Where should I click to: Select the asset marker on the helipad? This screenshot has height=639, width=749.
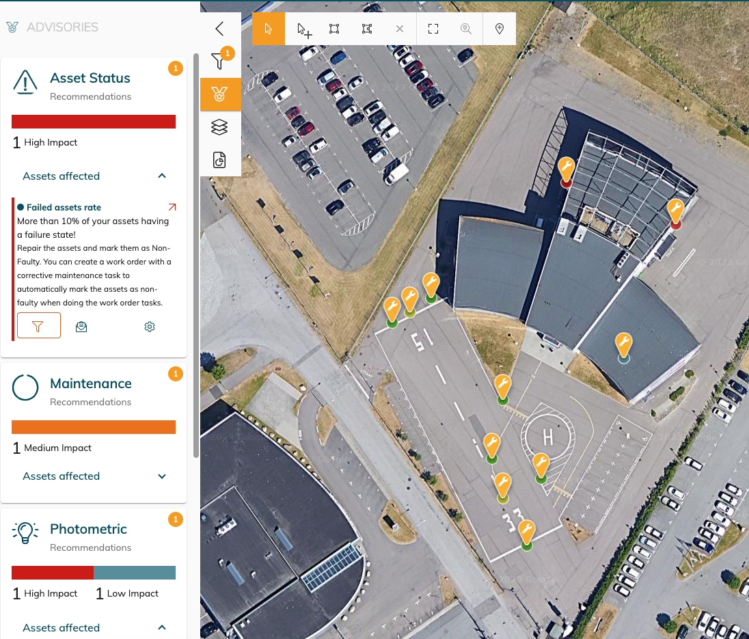[x=541, y=465]
